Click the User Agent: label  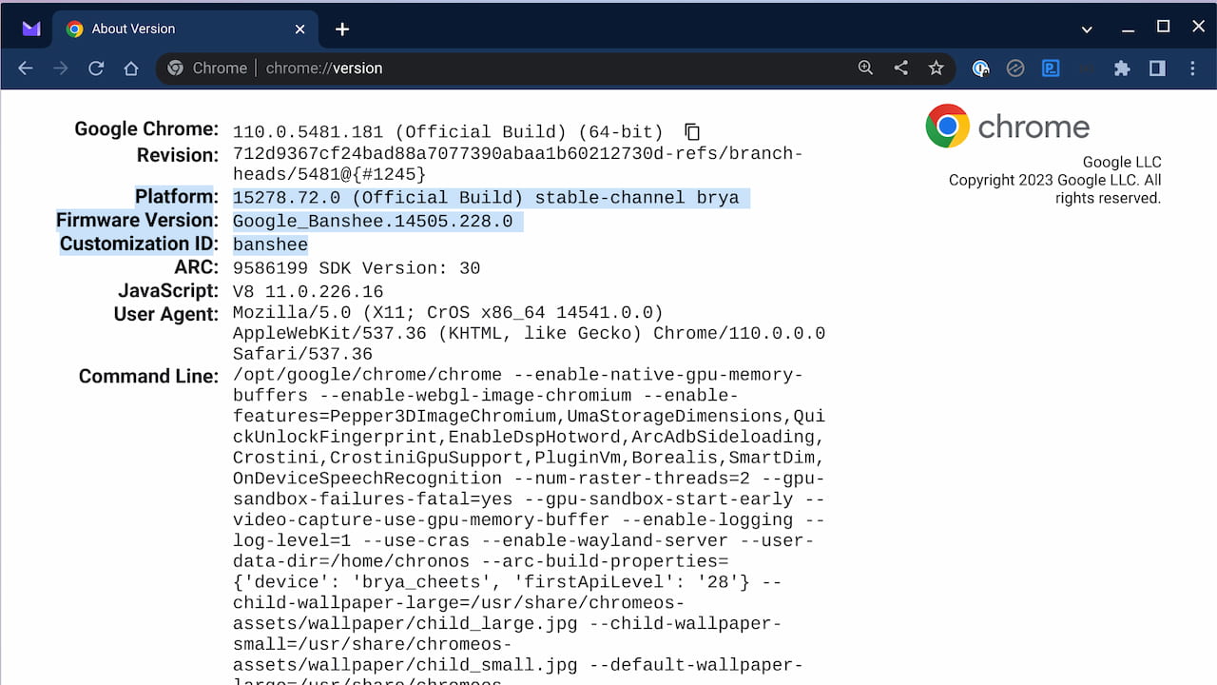click(166, 315)
